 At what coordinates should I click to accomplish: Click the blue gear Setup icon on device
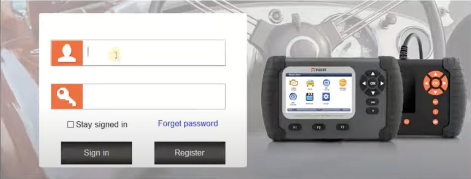coord(326,97)
